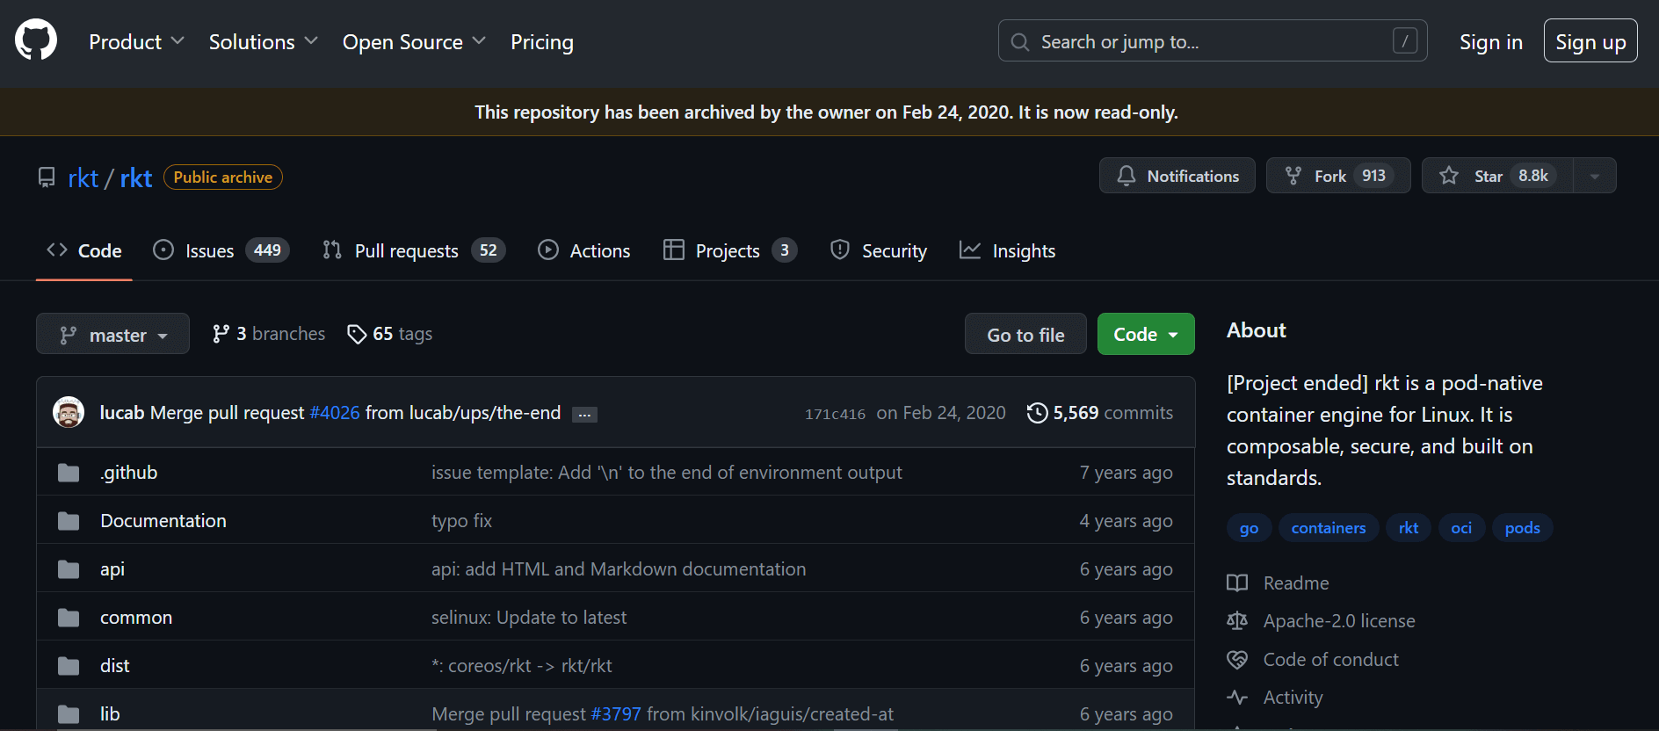Open the .github folder icon
This screenshot has width=1659, height=731.
69,473
